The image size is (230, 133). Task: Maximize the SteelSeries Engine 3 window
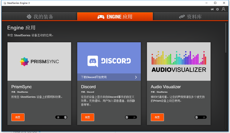pos(215,3)
